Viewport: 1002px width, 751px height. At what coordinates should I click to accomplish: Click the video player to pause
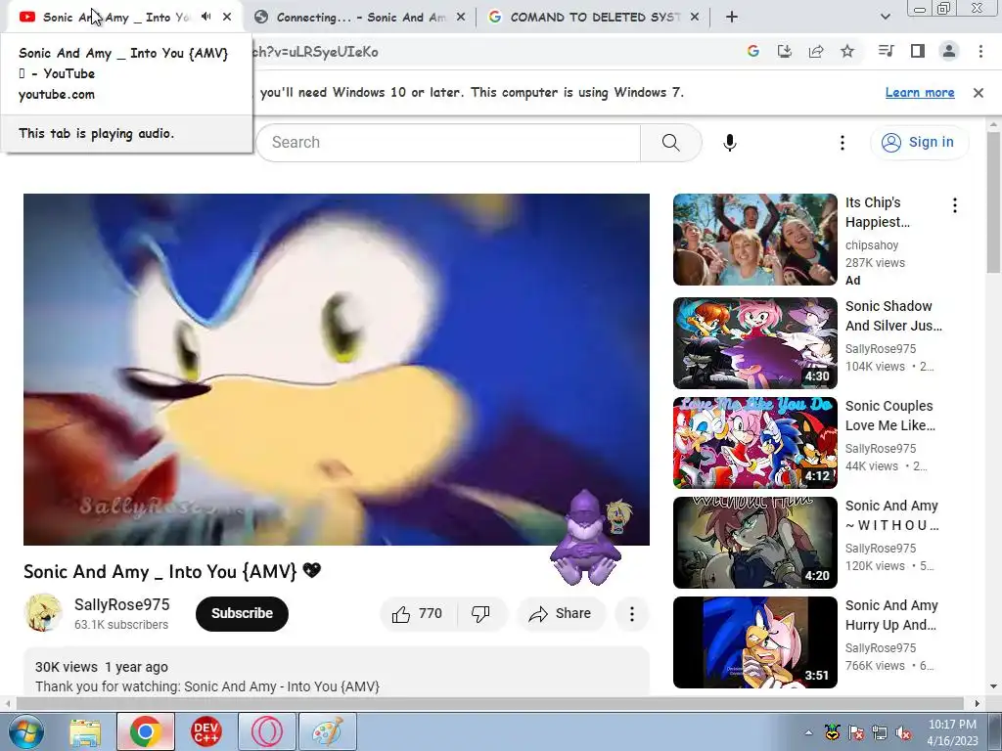(x=337, y=369)
